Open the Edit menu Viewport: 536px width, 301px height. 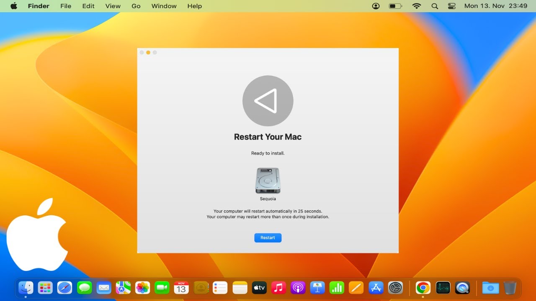(88, 6)
